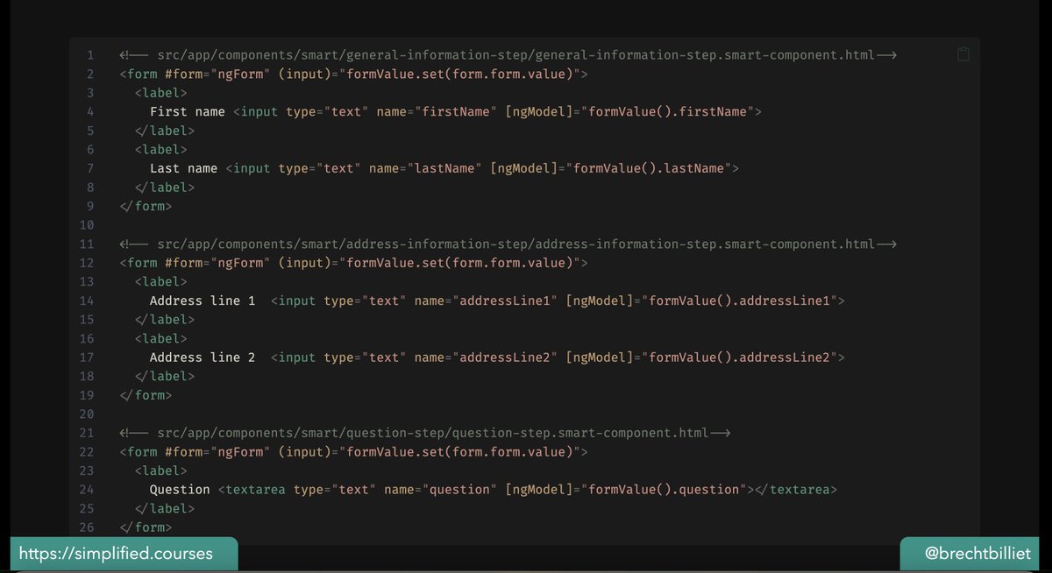This screenshot has width=1052, height=573.
Task: Click the closing form tag on line 19
Action: click(x=146, y=395)
